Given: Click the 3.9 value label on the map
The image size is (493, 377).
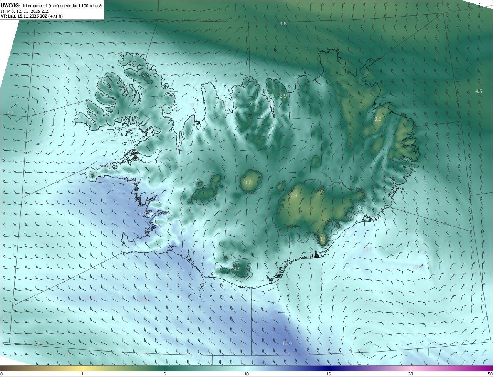Looking at the screenshot, I should point(283,96).
